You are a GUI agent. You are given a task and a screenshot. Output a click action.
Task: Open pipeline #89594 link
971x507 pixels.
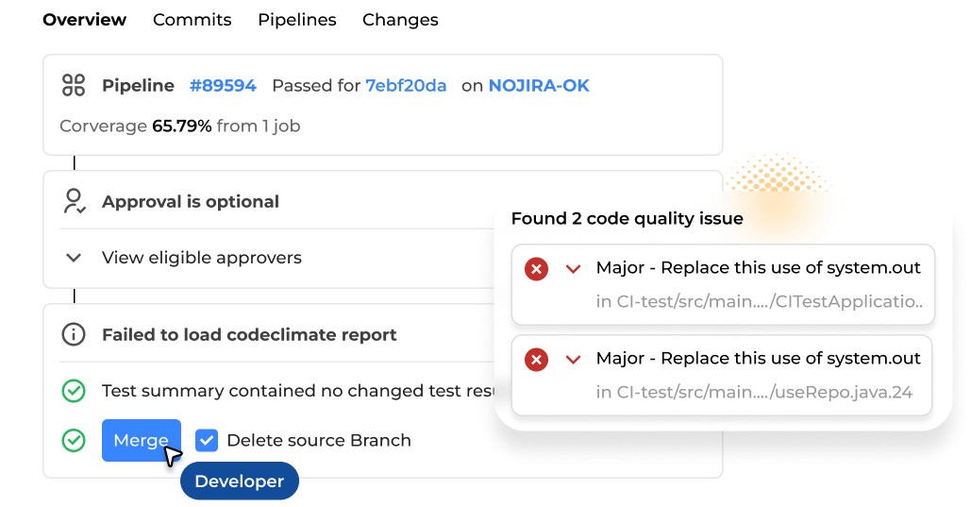223,86
